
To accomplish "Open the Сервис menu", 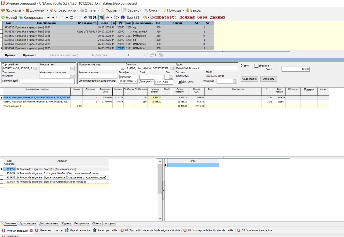I will (x=132, y=10).
